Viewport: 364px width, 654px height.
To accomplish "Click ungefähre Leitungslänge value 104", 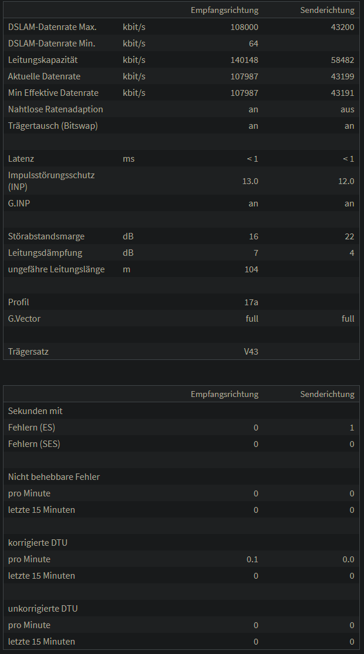I will [x=251, y=269].
